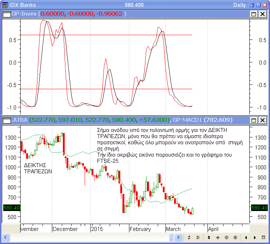Click the 'FTSE-25.' text in the annotation

[x=108, y=161]
